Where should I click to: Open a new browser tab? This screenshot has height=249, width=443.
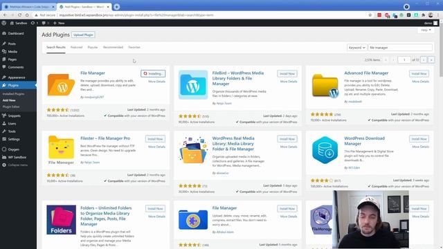[117, 6]
